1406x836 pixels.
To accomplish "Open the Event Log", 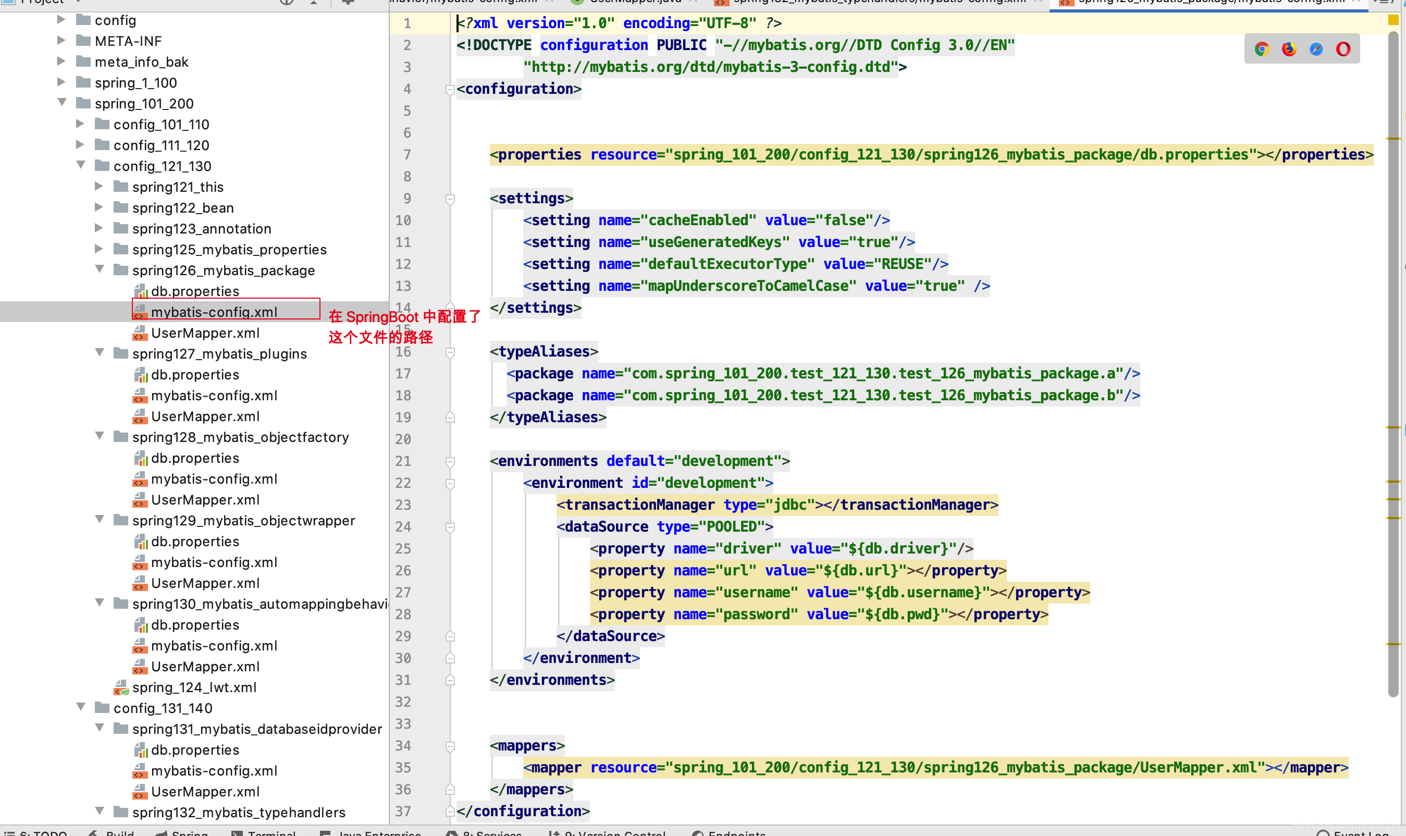I will click(x=1353, y=833).
